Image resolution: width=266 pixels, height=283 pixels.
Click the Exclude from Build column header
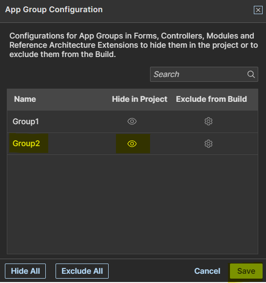pos(211,99)
